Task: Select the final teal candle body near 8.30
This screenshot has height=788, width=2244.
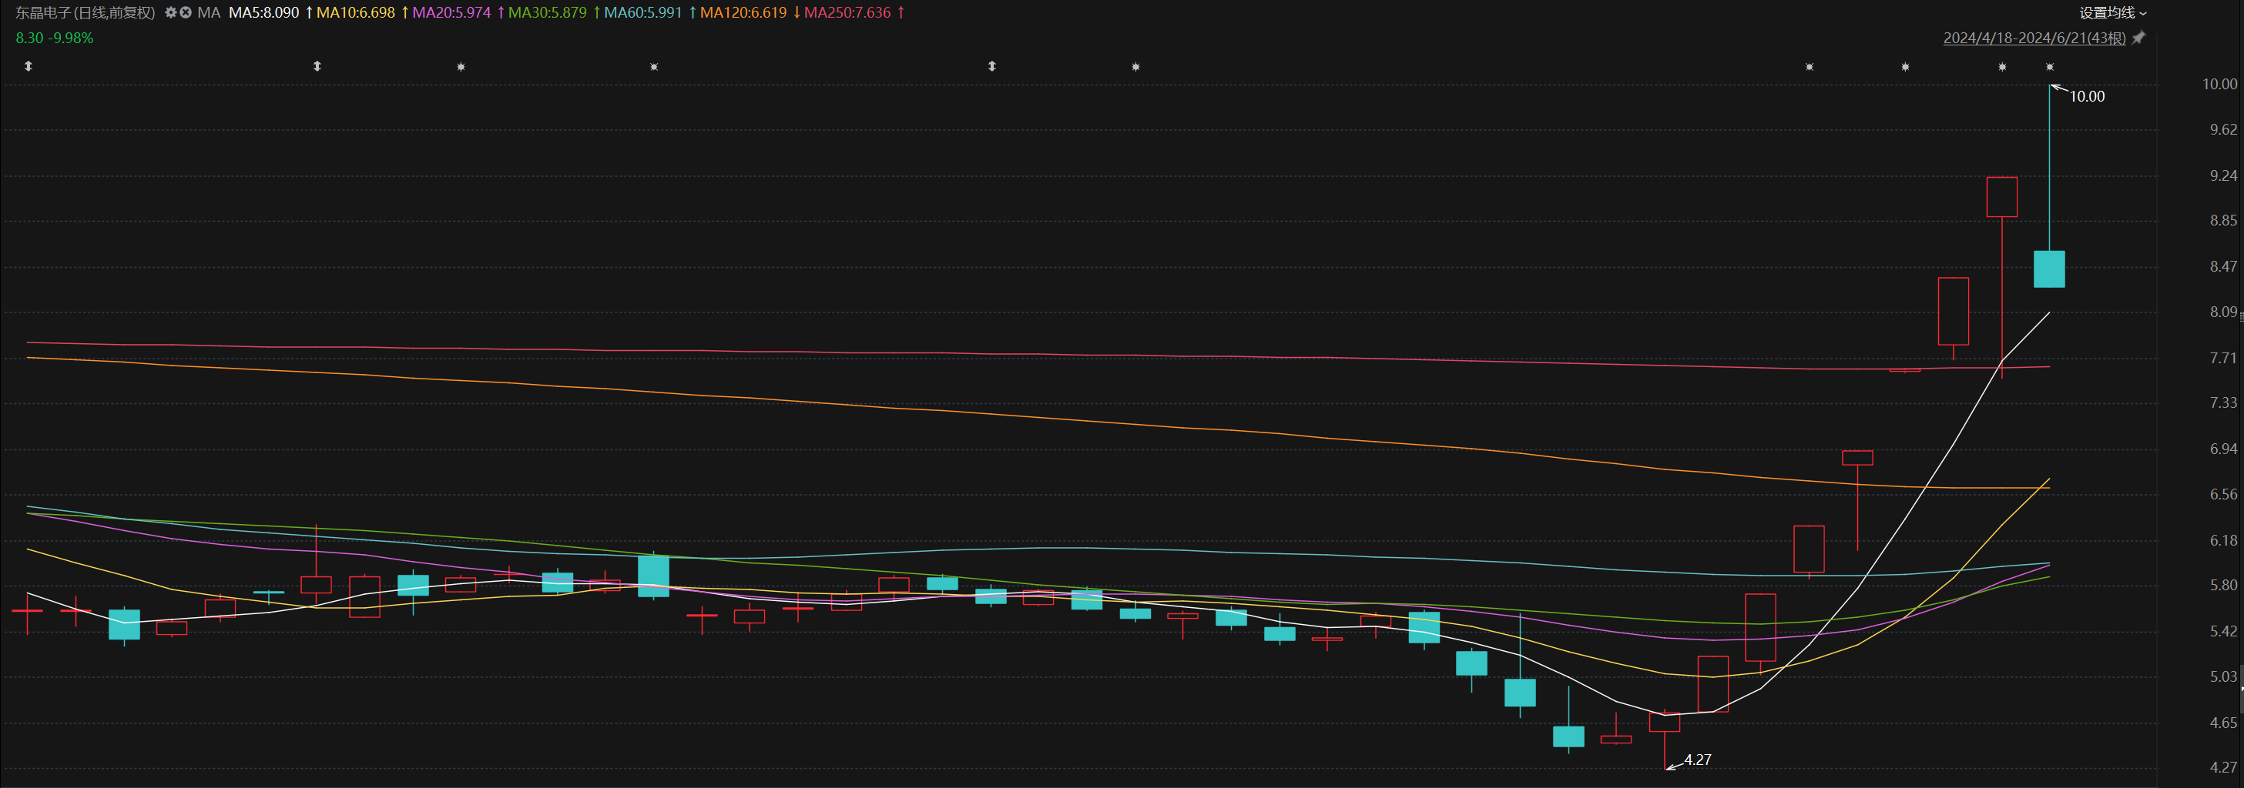Action: point(2049,269)
